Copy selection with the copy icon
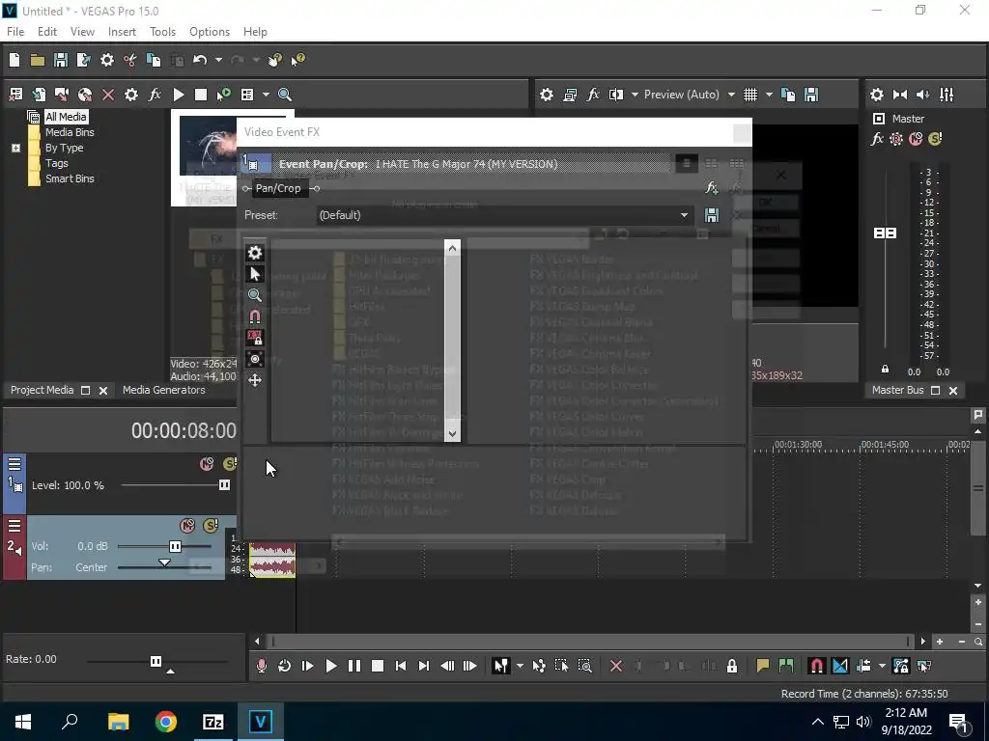Image resolution: width=989 pixels, height=741 pixels. (154, 60)
